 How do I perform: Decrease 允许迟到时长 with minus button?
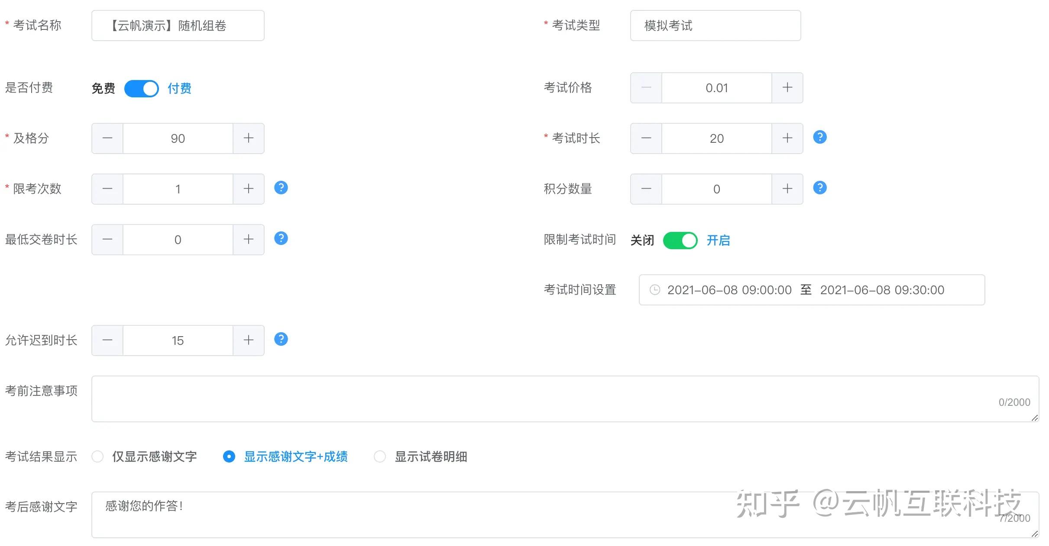pos(107,340)
